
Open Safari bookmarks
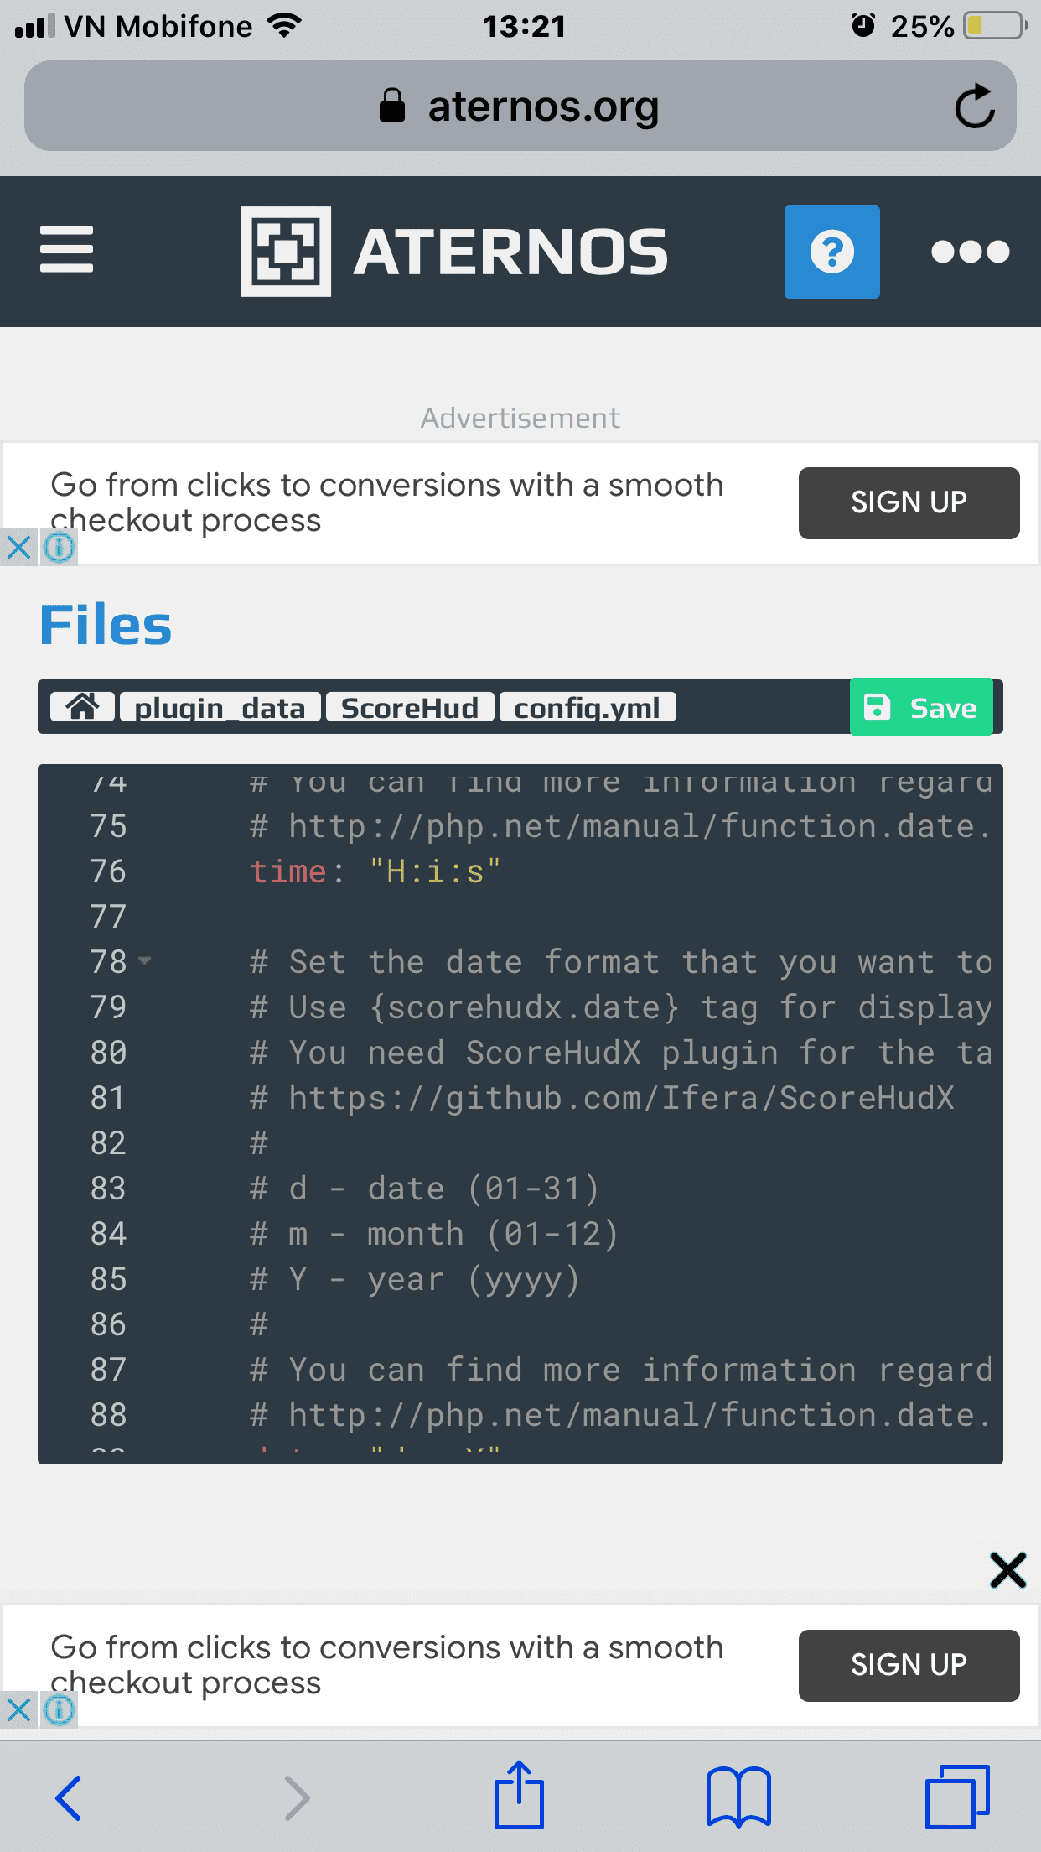(x=738, y=1796)
